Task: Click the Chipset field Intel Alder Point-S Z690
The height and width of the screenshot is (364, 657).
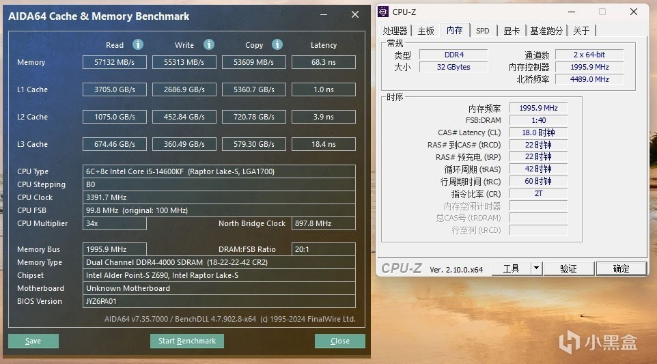Action: (x=219, y=275)
